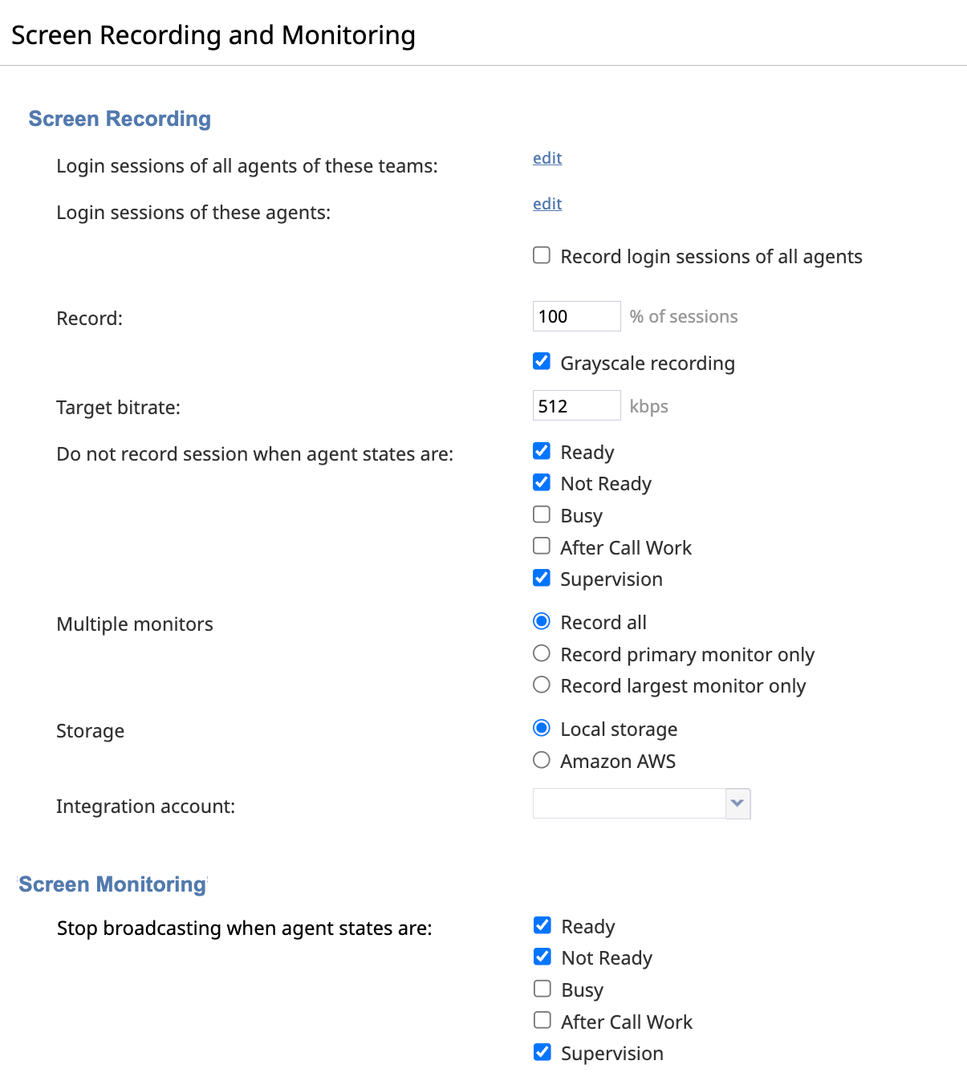Select Record primary monitor only

[x=542, y=653]
